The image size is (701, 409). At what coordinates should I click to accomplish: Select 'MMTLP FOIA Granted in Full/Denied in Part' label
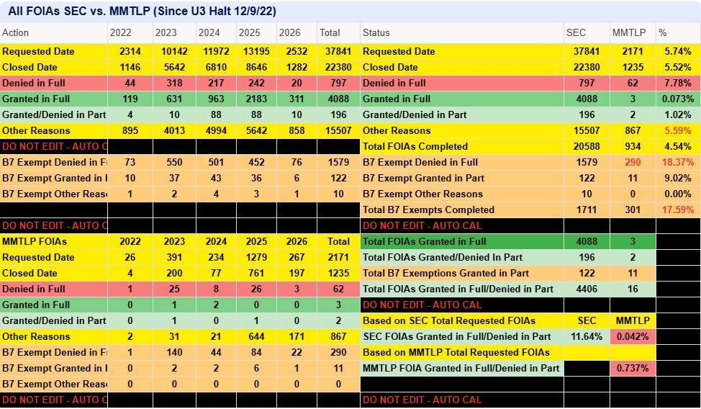click(461, 368)
